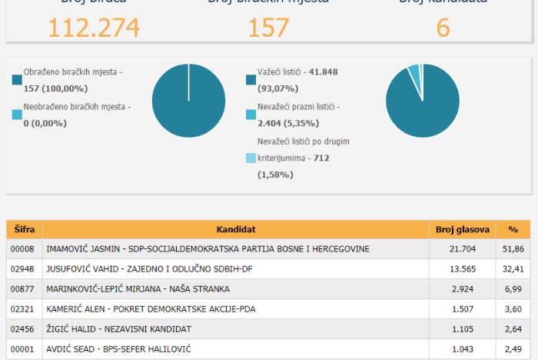This screenshot has height=360, width=538.
Task: Sort by the Šifra column header
Action: tap(25, 229)
